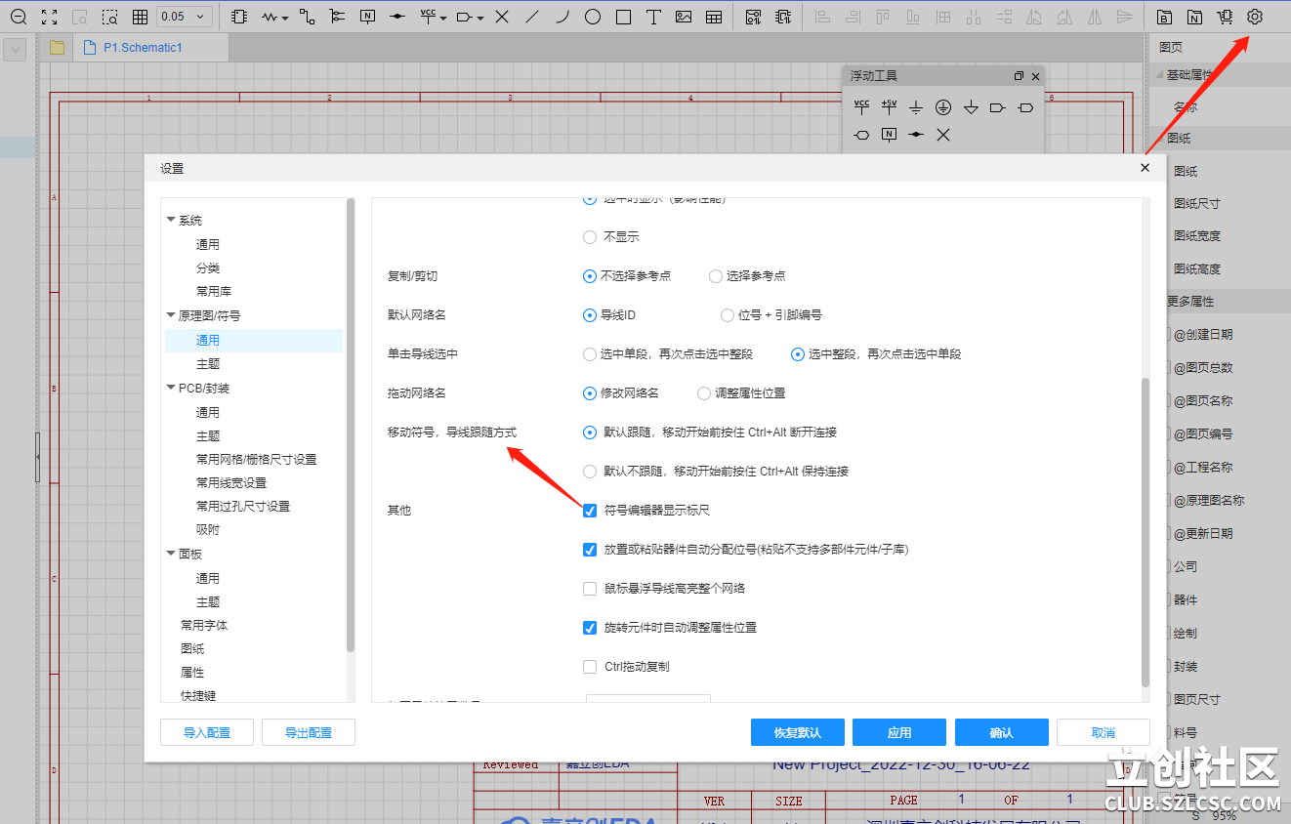
Task: Select the junction dot tool in main toolbar
Action: [x=397, y=17]
